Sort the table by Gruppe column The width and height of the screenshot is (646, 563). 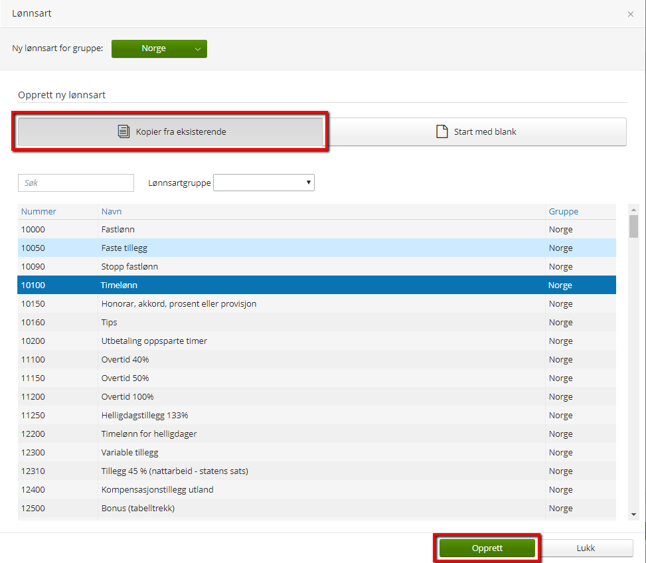[x=563, y=211]
